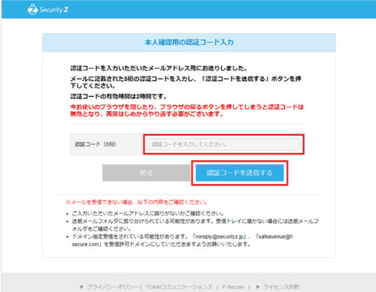
Task: Click the 認証コード(5桁) field label
Action: coord(96,144)
